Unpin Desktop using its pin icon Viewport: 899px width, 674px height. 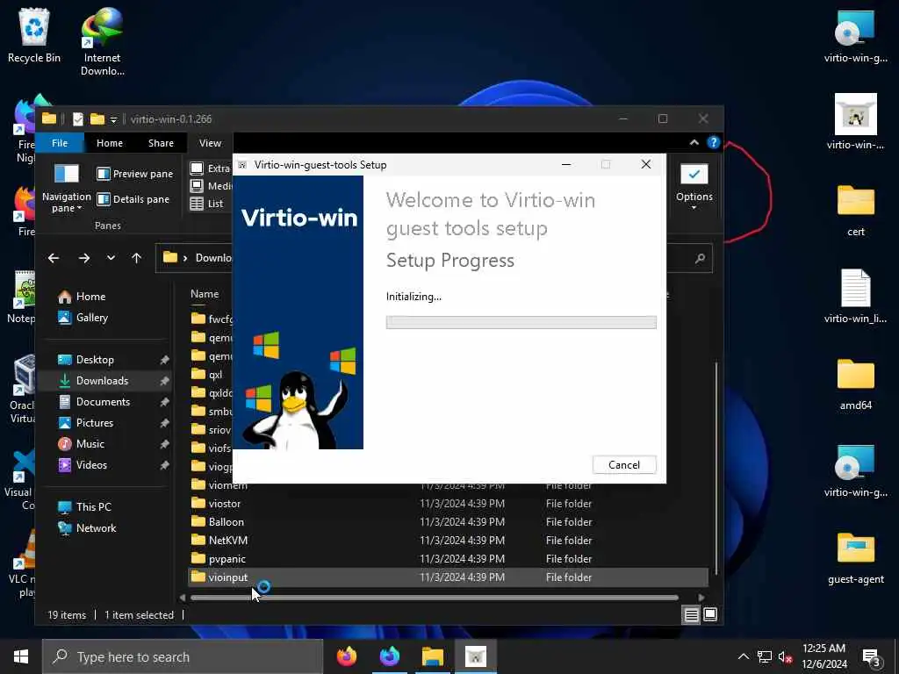point(164,360)
